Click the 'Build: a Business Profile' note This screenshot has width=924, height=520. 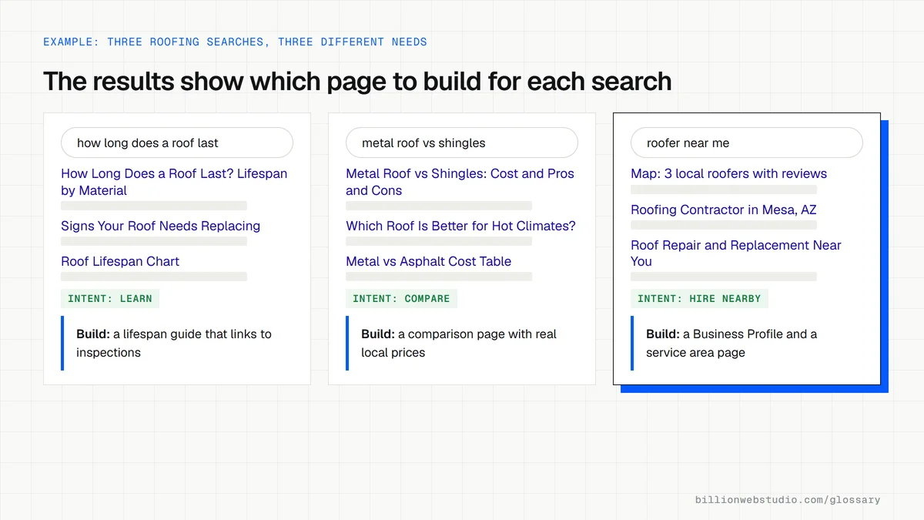(747, 343)
